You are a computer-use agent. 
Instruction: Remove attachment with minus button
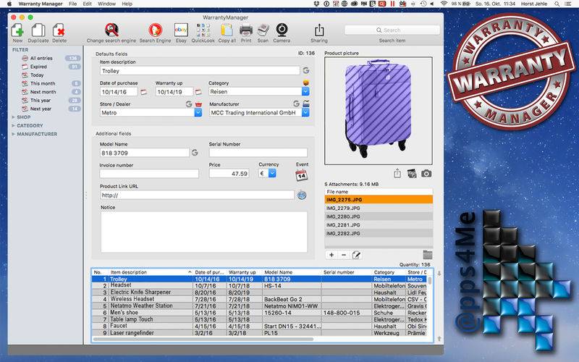(344, 255)
